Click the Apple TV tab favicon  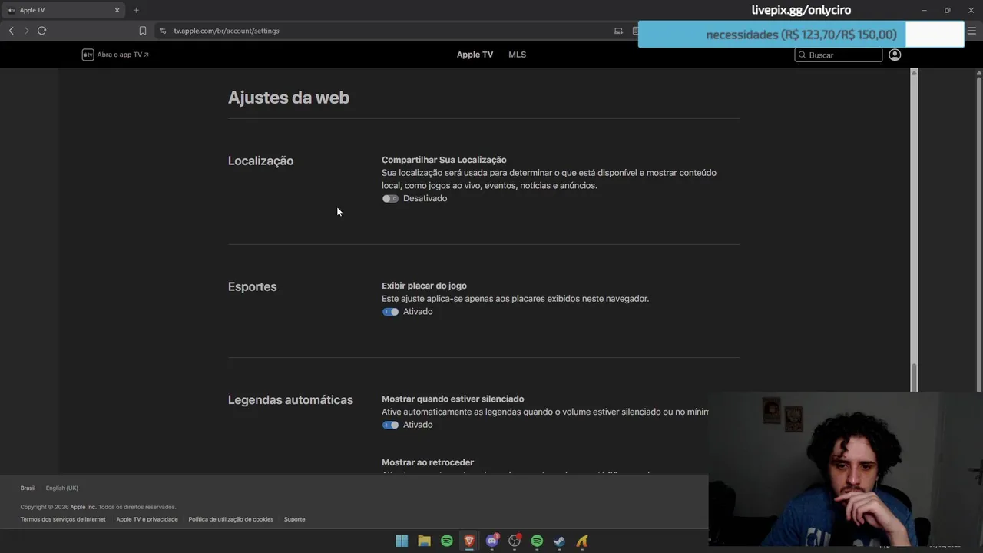[x=12, y=10]
